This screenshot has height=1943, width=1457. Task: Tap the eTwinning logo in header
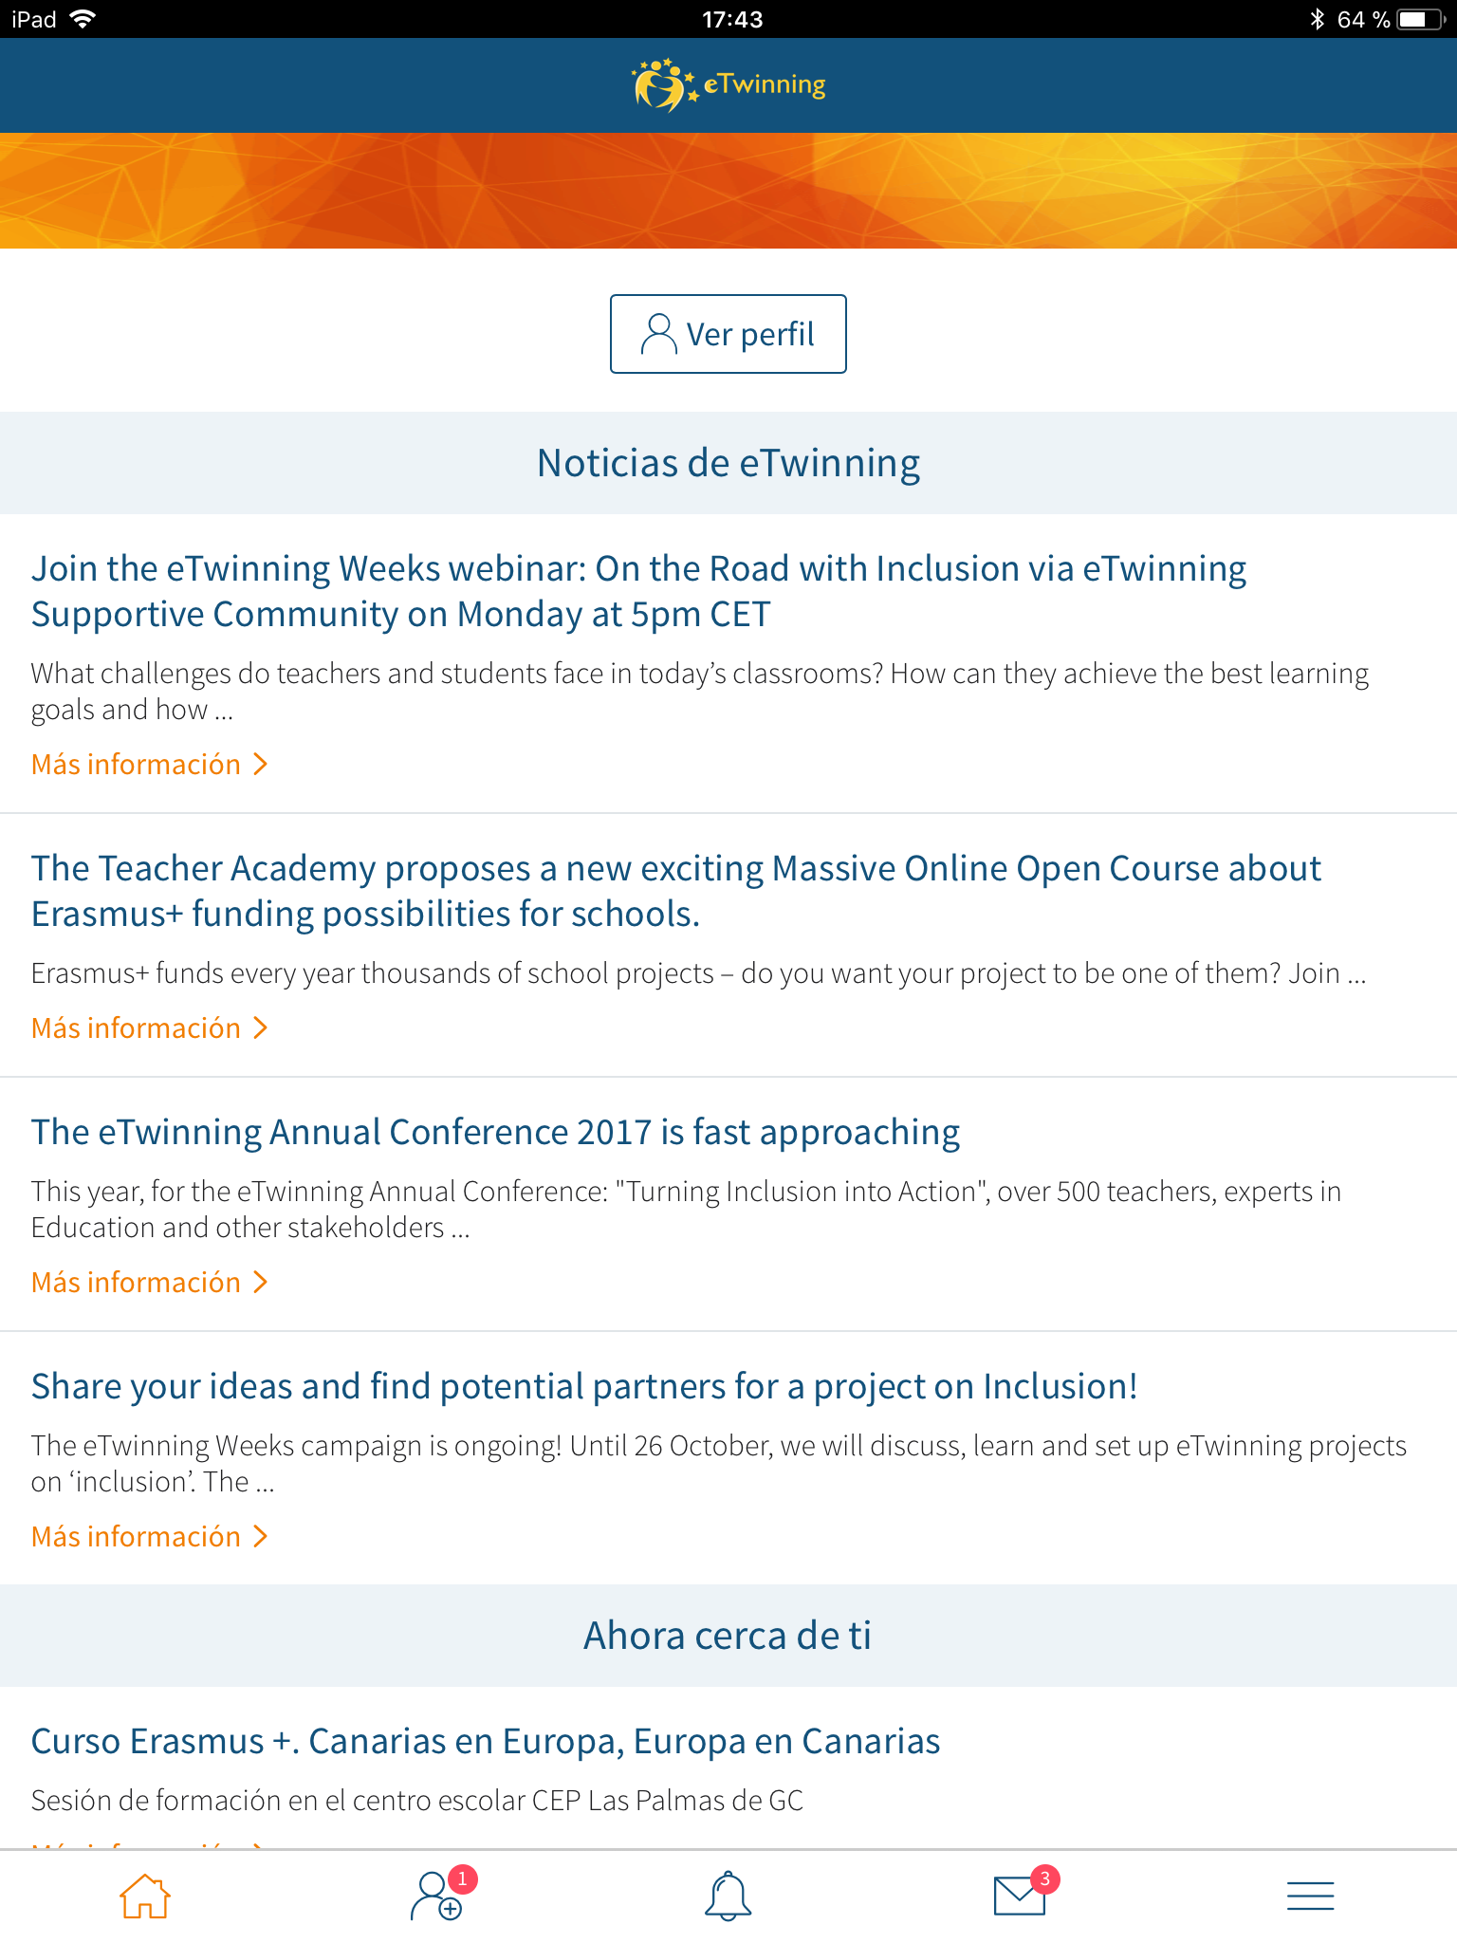[x=728, y=85]
